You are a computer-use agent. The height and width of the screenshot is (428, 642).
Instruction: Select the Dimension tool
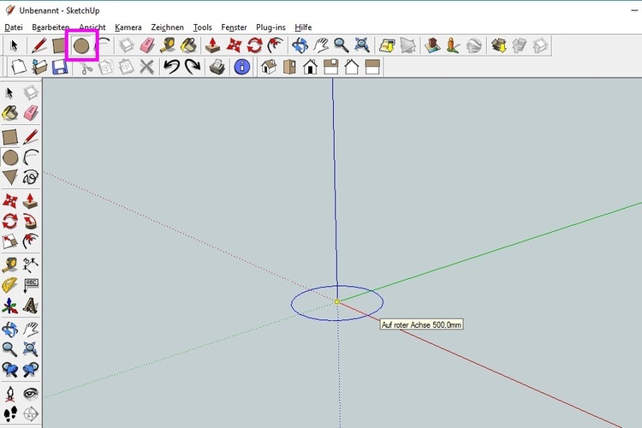31,265
